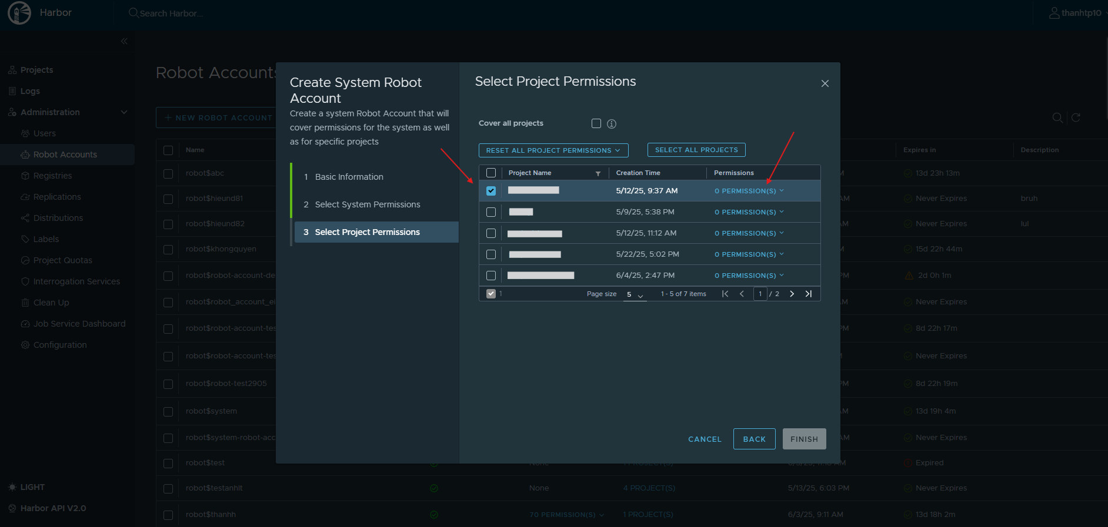Screen dimensions: 1108x527
Task: Click the Project Name filter icon
Action: coord(598,173)
